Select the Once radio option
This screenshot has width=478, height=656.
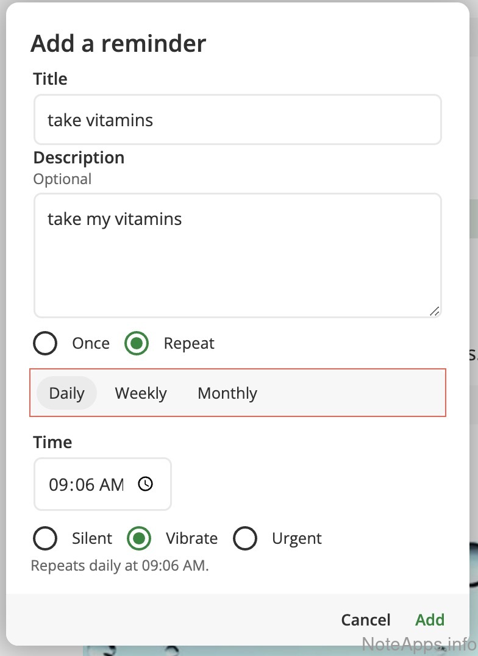pyautogui.click(x=45, y=343)
